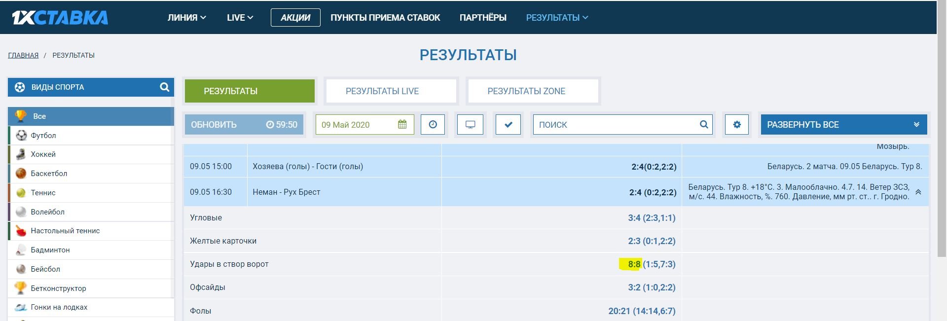
Task: Open settings with the gear icon
Action: pyautogui.click(x=736, y=125)
